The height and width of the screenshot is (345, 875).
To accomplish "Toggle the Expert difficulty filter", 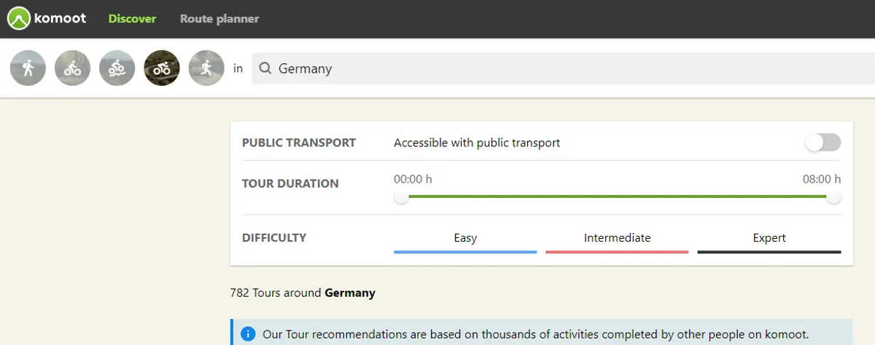I will 769,239.
